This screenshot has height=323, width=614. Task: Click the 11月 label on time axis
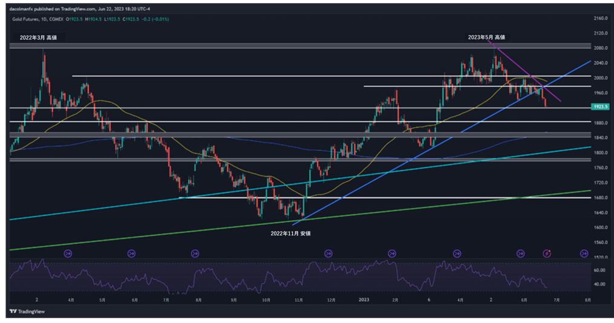[298, 300]
